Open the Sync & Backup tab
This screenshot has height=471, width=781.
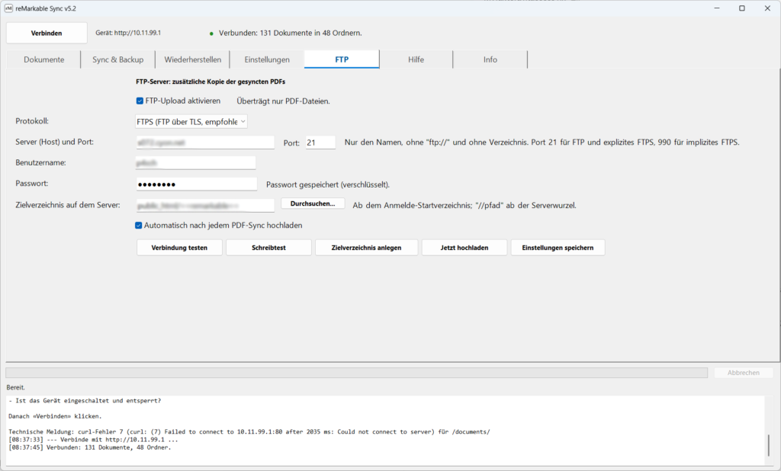coord(117,59)
